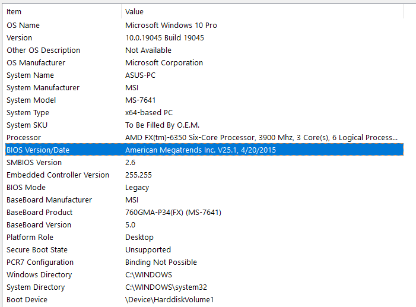Click the Binding Not Possible value
Viewport: 416px width, 307px height.
pos(161,262)
